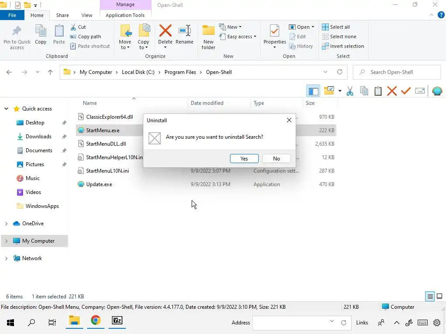Screen dimensions: 446x334
Task: Click Select none in ribbon
Action: click(x=339, y=37)
